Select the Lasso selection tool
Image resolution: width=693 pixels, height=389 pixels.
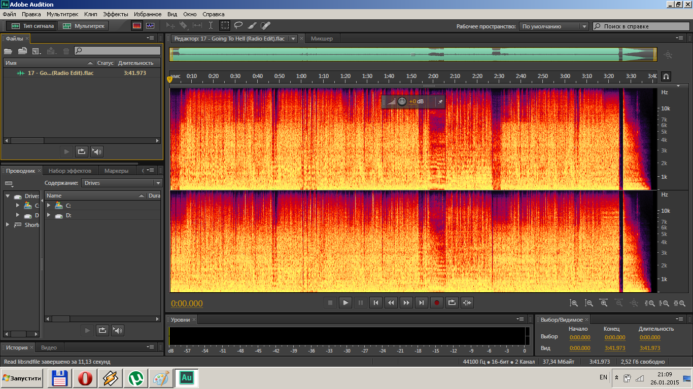pos(238,25)
